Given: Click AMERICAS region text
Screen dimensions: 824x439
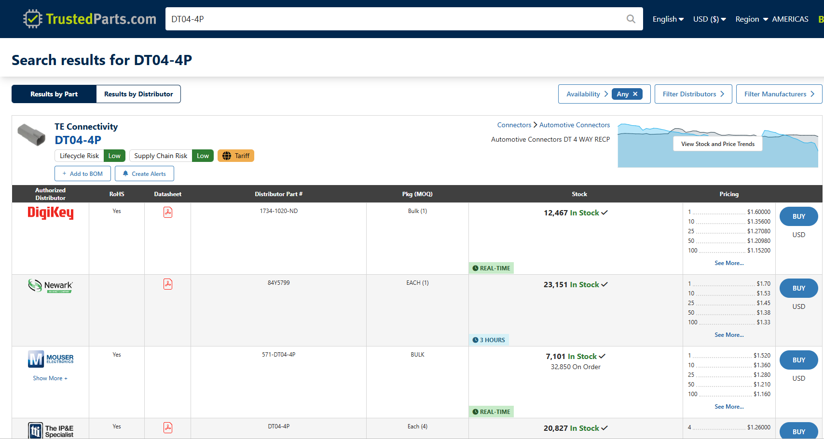Looking at the screenshot, I should pos(790,19).
